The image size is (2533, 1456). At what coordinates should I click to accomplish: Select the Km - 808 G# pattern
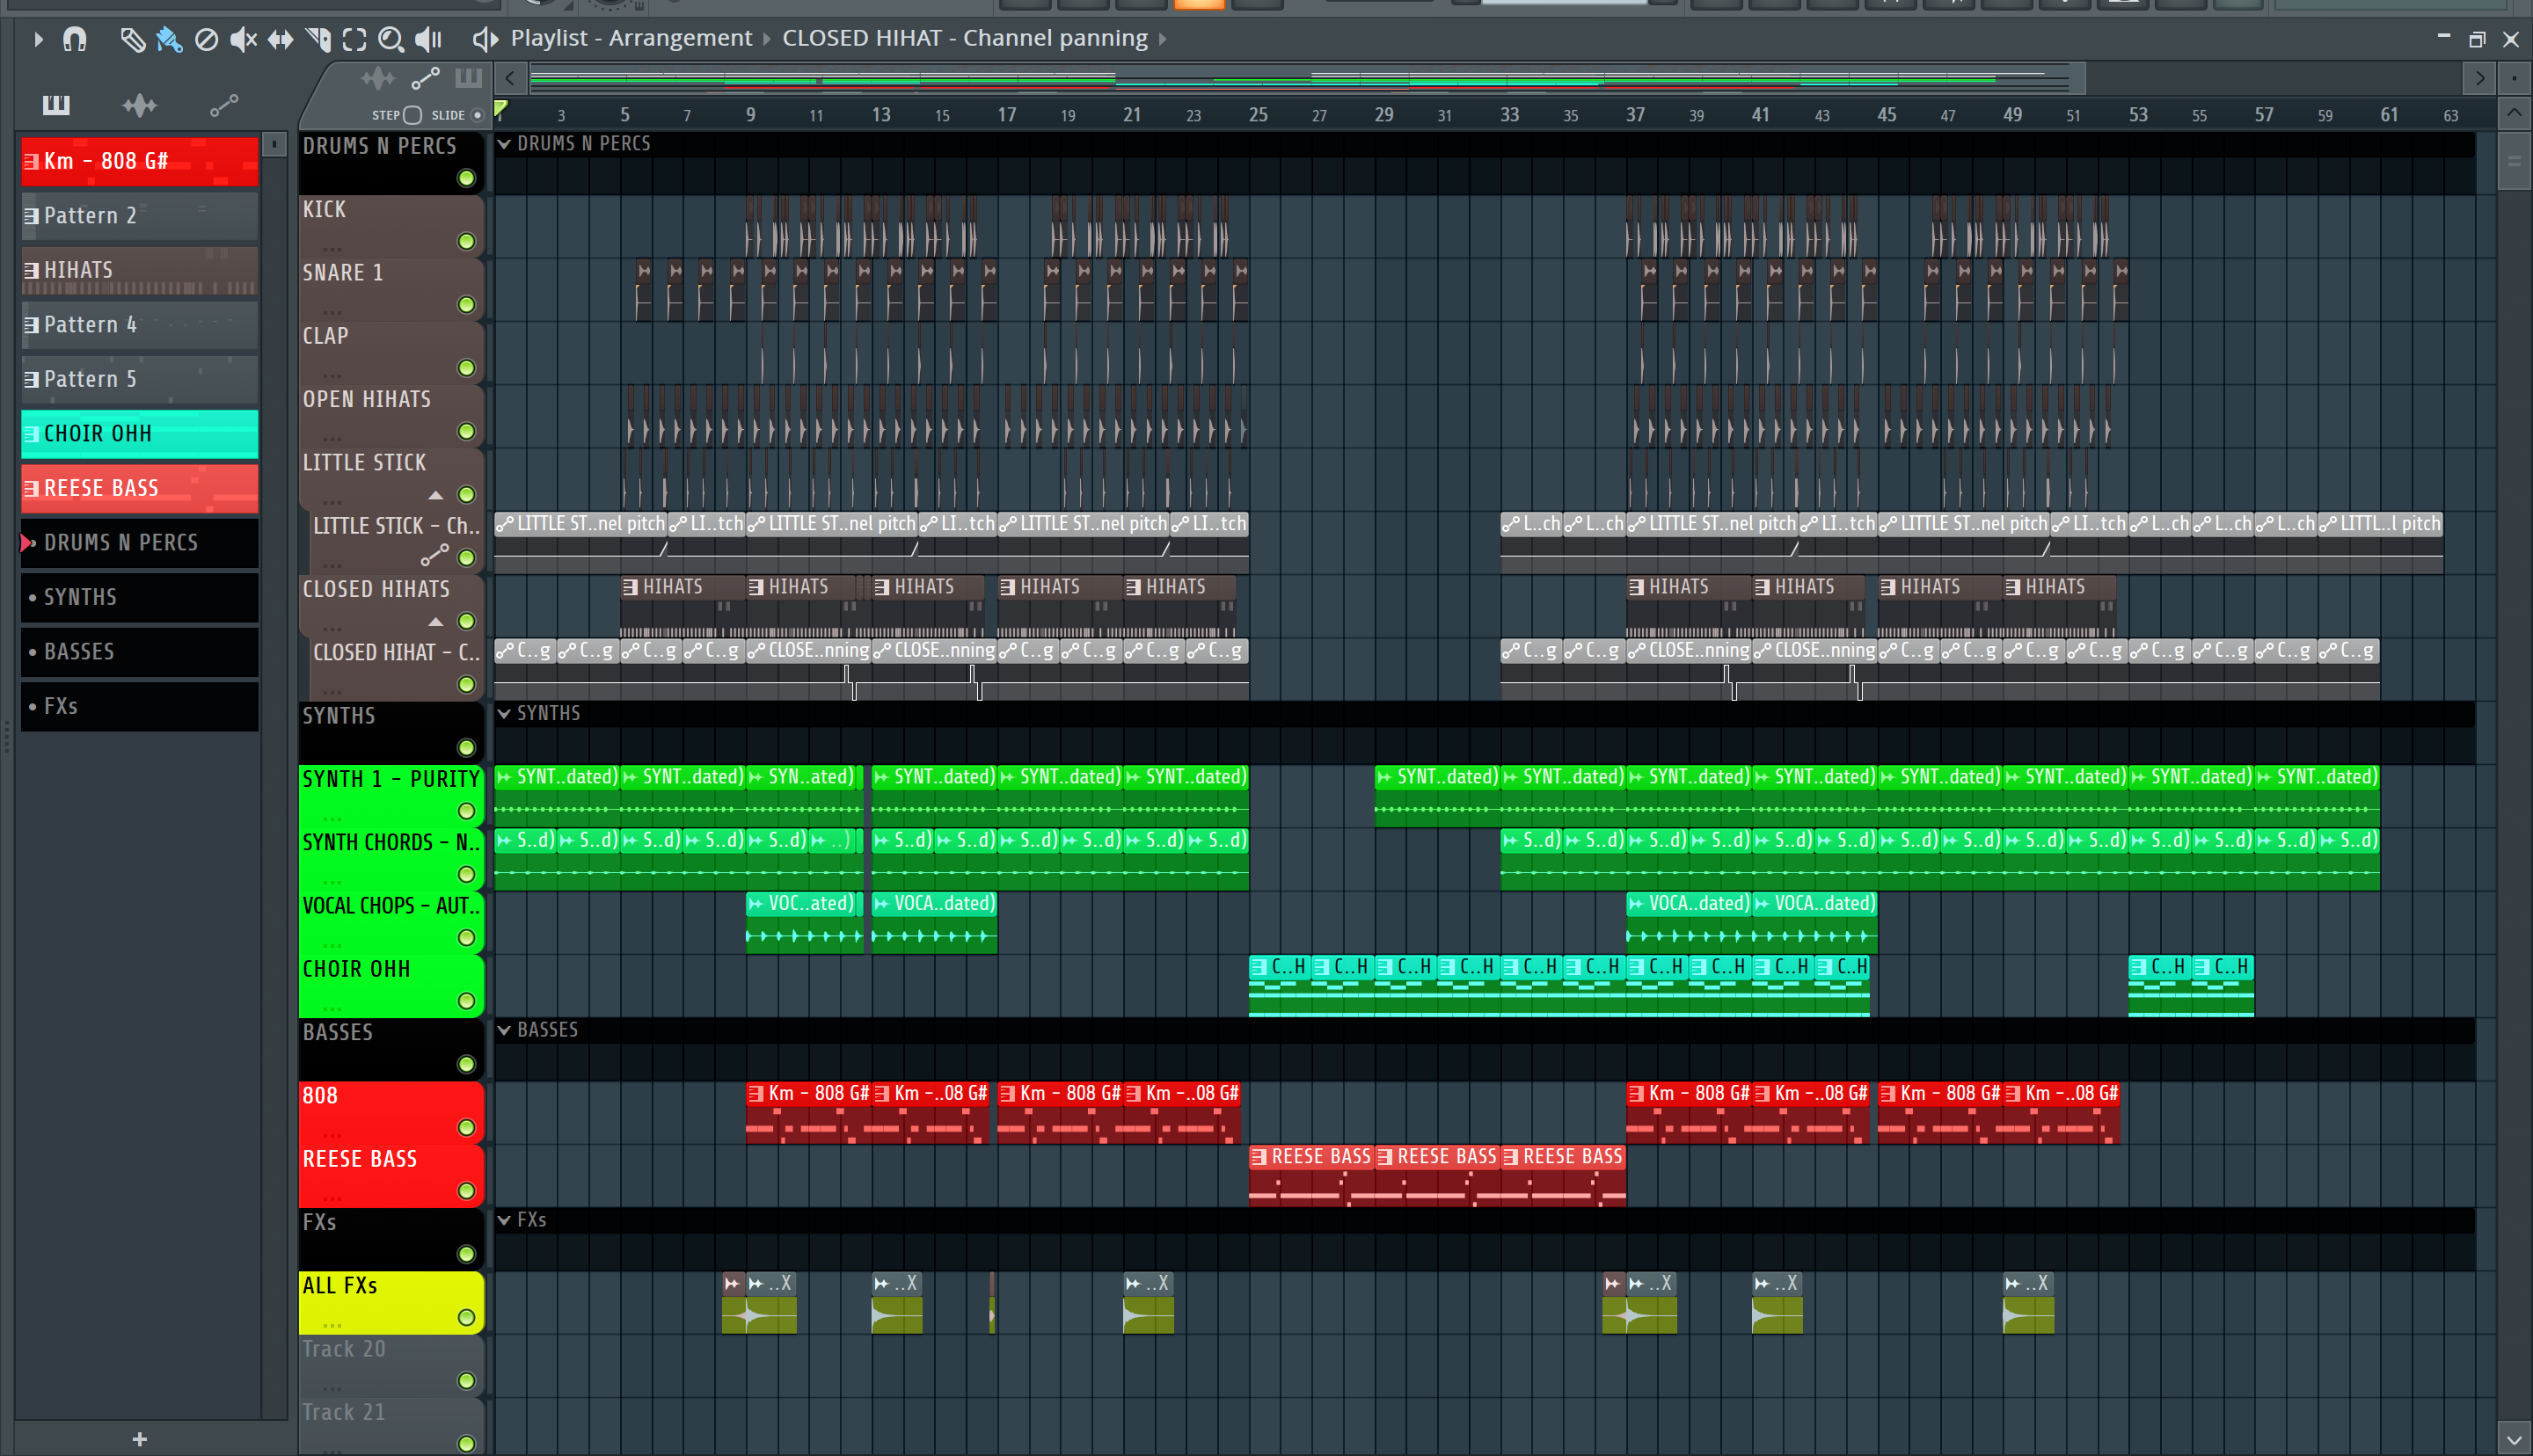(140, 161)
